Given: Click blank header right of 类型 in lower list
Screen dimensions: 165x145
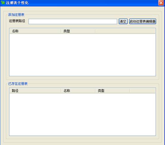Looking at the screenshot, I should 143,91.
